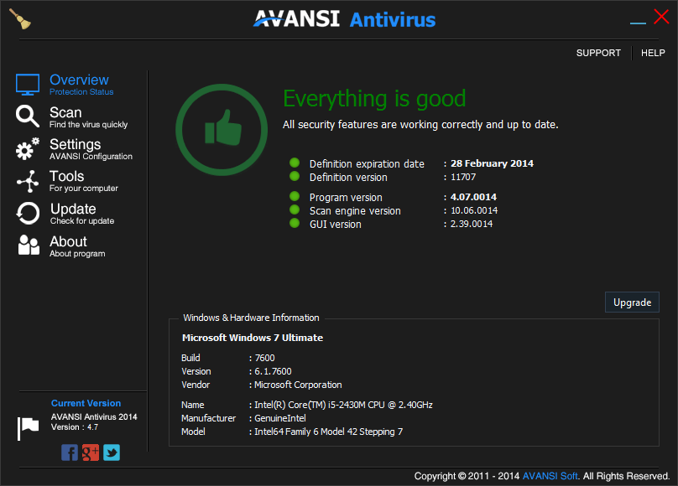The width and height of the screenshot is (678, 486).
Task: Select Update to check for updates
Action: [x=82, y=214]
